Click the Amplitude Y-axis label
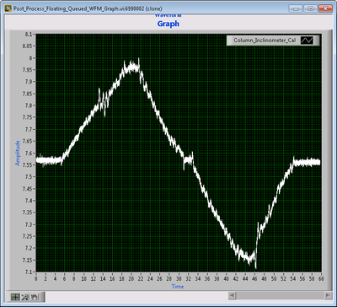The height and width of the screenshot is (307, 337). click(18, 153)
